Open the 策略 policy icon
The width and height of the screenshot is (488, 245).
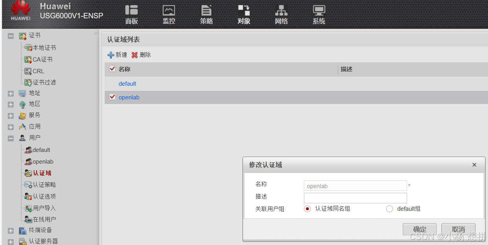(x=206, y=10)
